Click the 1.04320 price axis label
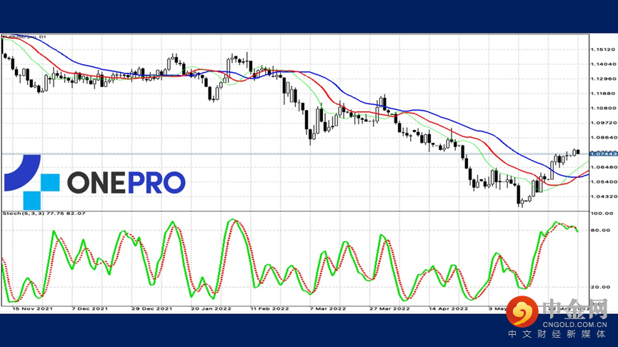Screen dimensions: 618x347 [x=603, y=196]
